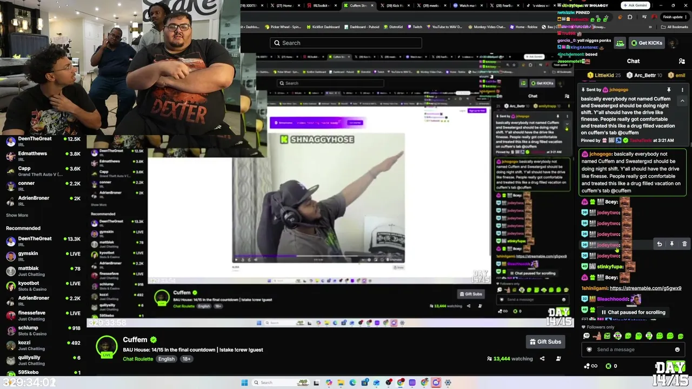
Task: Expand Show More in channel sidebar
Action: point(17,215)
